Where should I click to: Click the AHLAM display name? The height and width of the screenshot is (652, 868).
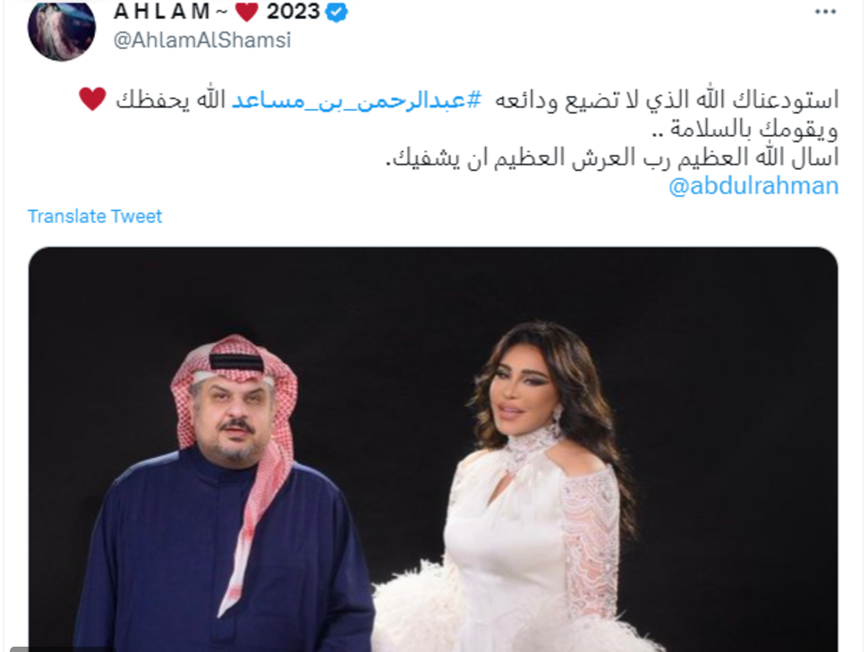[x=162, y=12]
